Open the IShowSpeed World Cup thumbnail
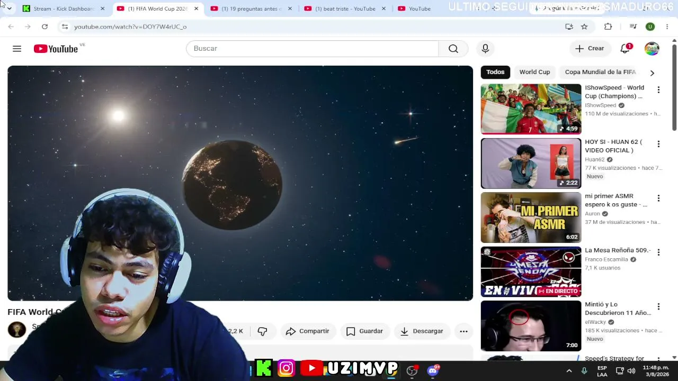Viewport: 678px width, 381px height. click(531, 109)
